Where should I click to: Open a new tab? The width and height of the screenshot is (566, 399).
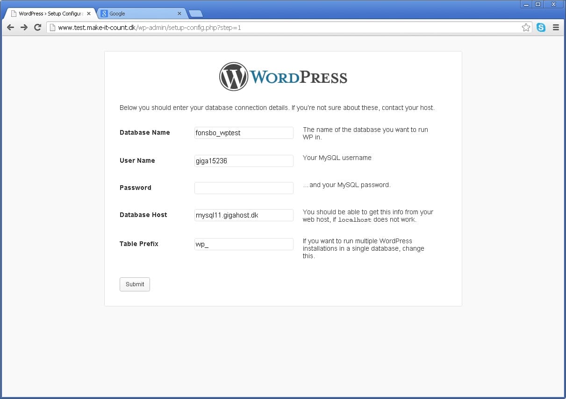point(195,14)
